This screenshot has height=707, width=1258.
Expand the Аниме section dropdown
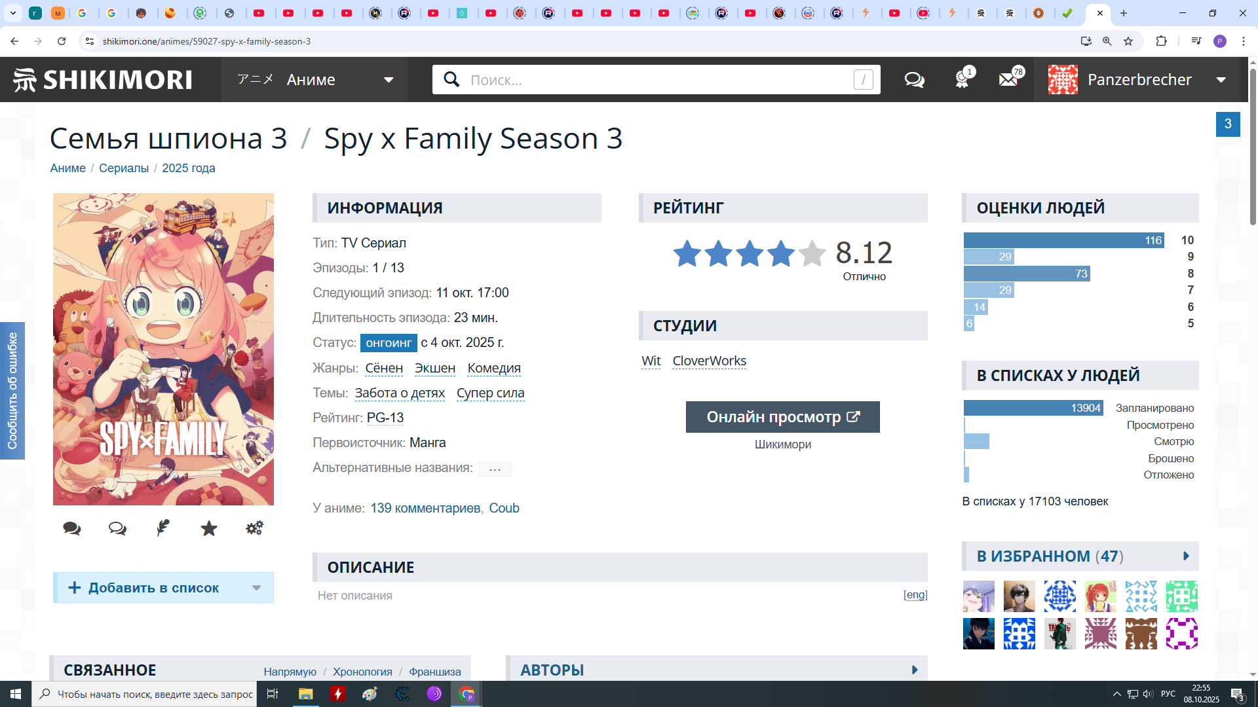(x=389, y=80)
